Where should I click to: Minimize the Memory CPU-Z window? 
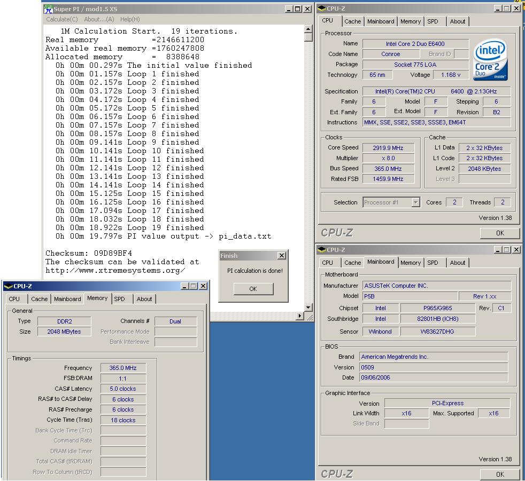(184, 286)
